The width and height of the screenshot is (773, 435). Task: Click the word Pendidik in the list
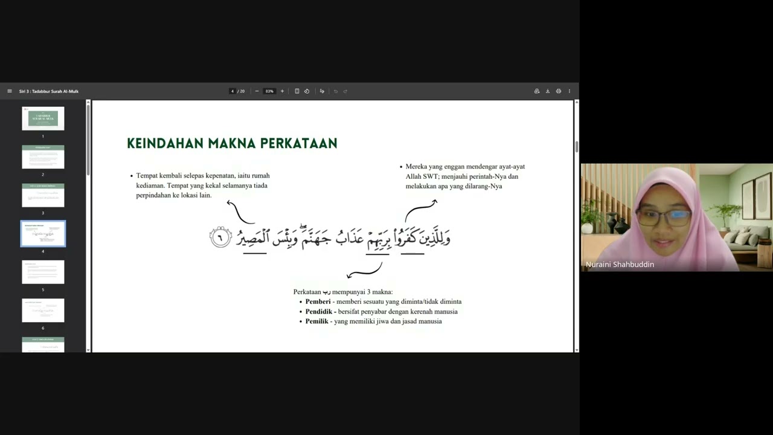[x=320, y=312]
